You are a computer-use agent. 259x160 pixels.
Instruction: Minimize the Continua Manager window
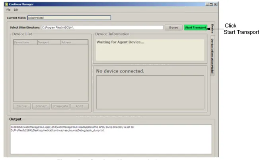[x=207, y=4]
